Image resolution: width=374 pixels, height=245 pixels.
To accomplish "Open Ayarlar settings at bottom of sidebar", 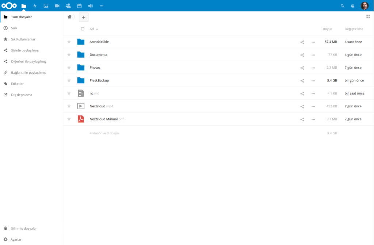I will pos(16,240).
